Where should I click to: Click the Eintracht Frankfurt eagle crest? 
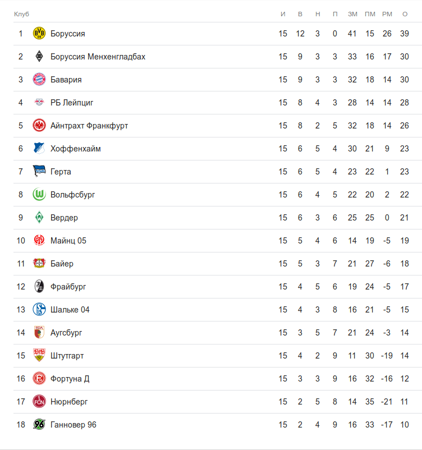39,126
